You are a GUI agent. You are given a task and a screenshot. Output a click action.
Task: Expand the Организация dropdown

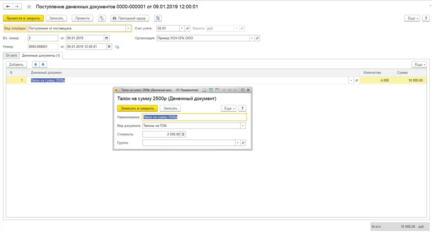point(252,38)
